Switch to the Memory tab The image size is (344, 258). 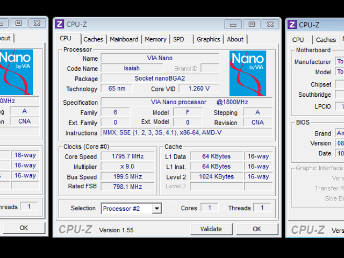coord(155,39)
